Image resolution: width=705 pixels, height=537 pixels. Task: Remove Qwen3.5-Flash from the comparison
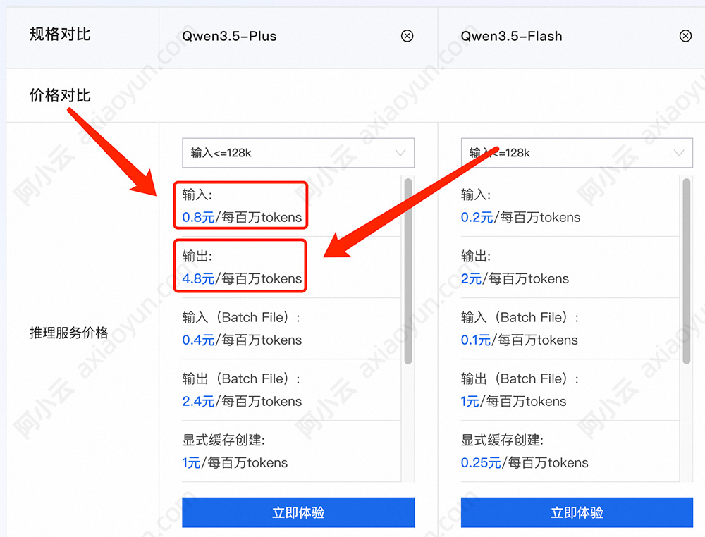tap(685, 36)
